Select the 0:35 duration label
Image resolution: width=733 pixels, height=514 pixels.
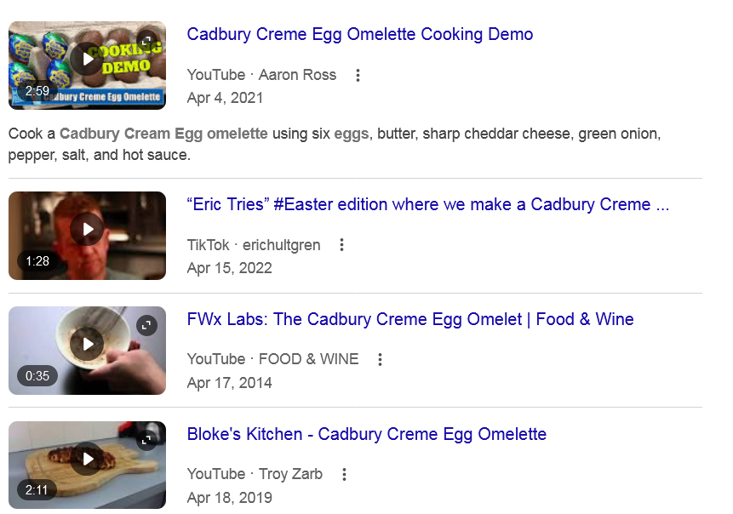click(37, 376)
